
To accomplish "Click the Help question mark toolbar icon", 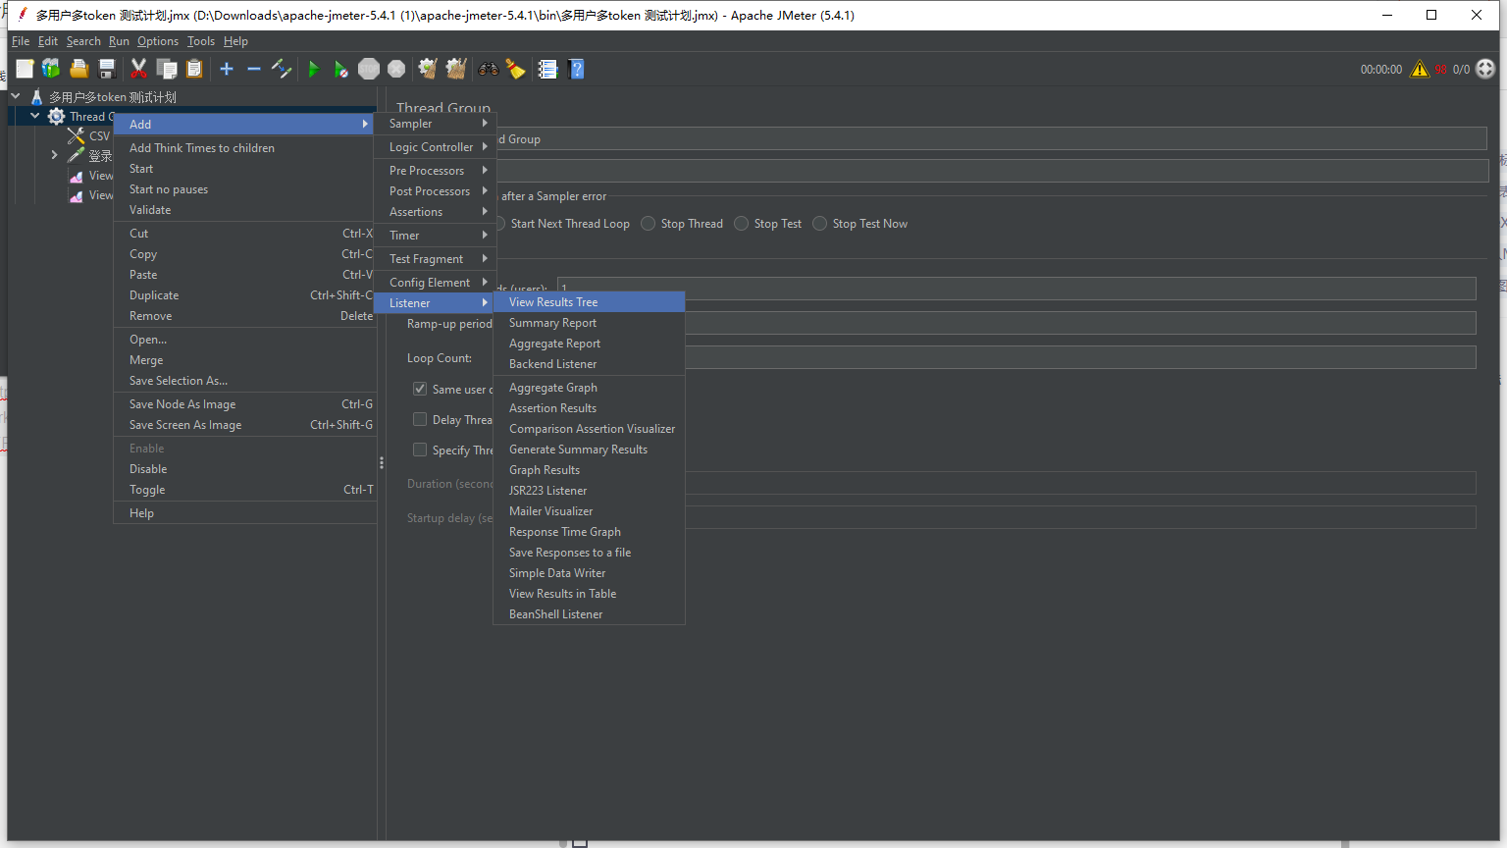I will (x=576, y=69).
